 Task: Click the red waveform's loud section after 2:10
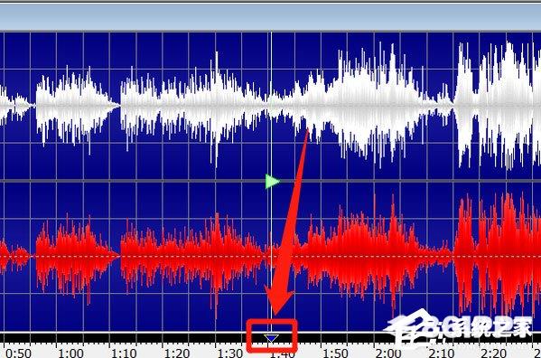pyautogui.click(x=497, y=256)
